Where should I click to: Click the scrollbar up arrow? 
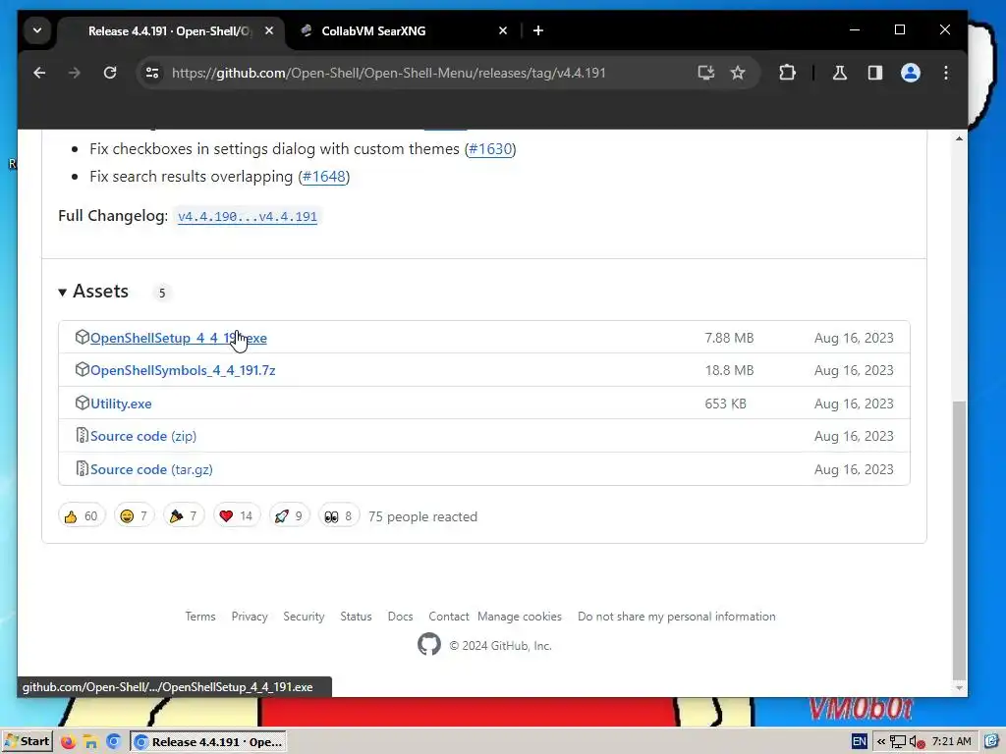[x=959, y=138]
